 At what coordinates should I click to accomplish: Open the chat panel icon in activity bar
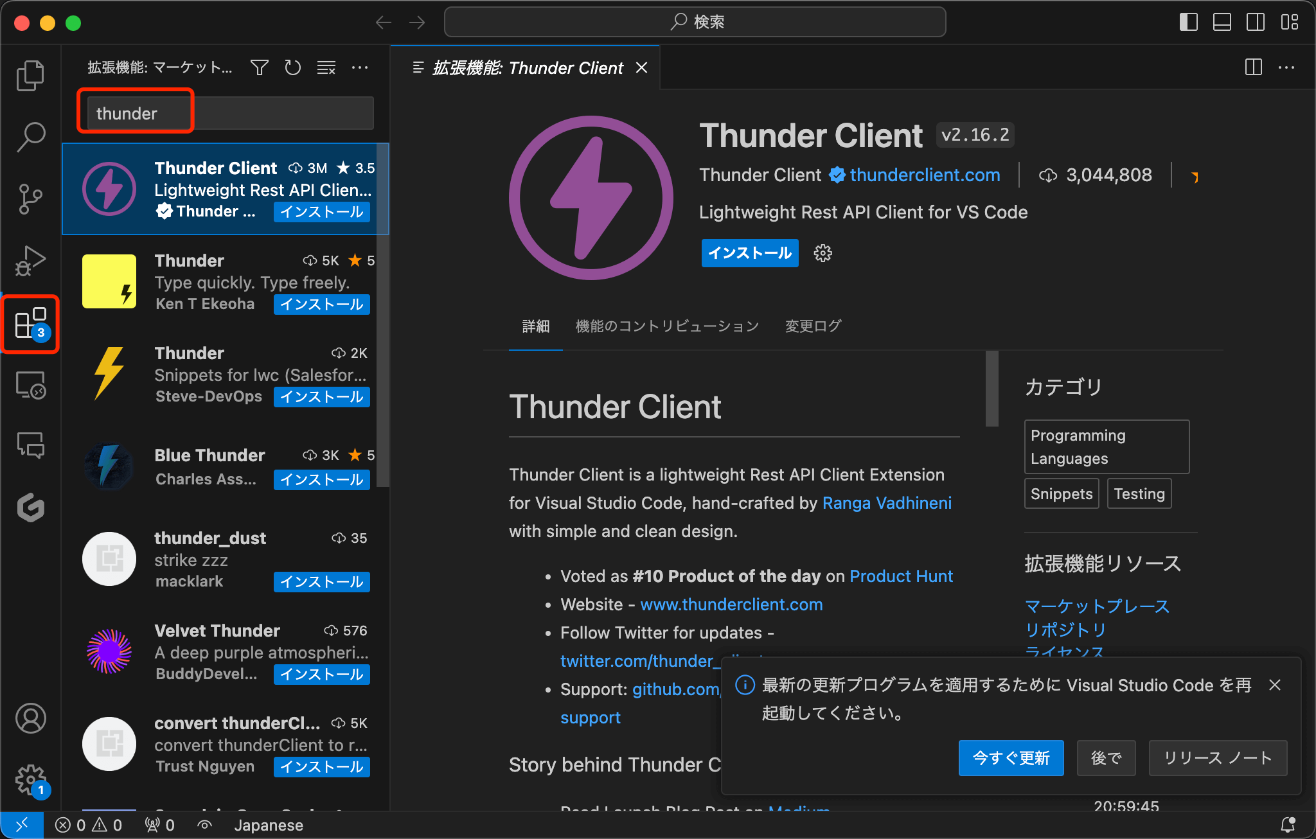30,445
